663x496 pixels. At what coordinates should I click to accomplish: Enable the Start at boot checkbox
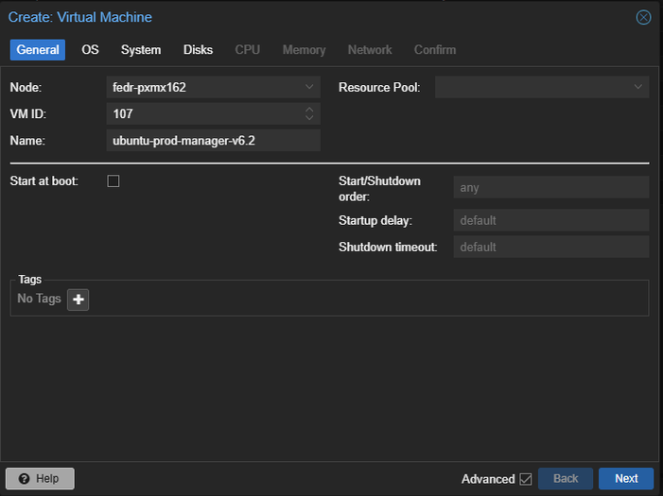(113, 180)
